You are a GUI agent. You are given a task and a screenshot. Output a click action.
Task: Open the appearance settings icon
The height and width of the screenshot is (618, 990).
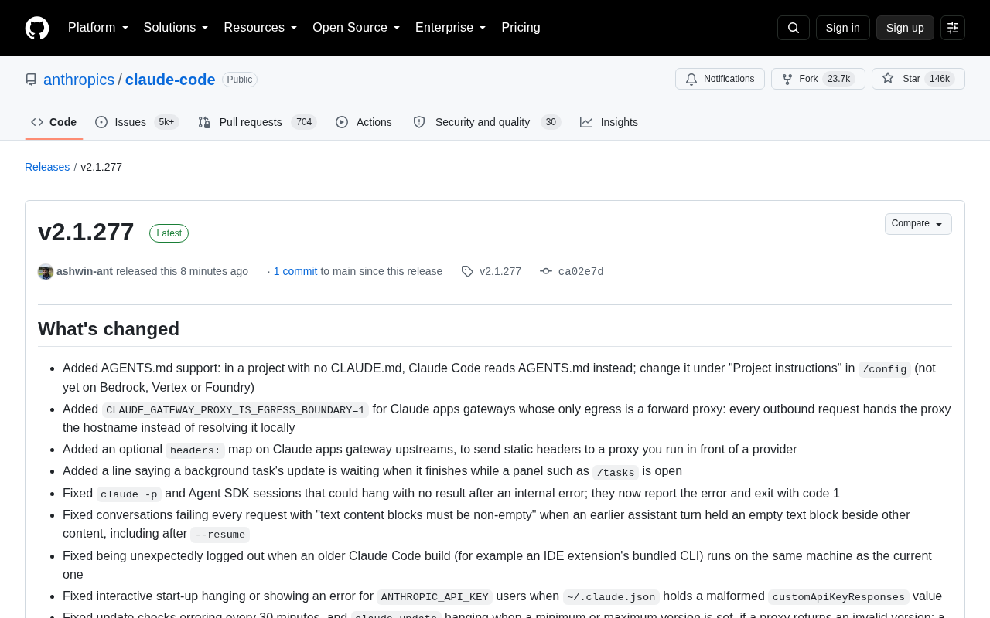pyautogui.click(x=953, y=28)
